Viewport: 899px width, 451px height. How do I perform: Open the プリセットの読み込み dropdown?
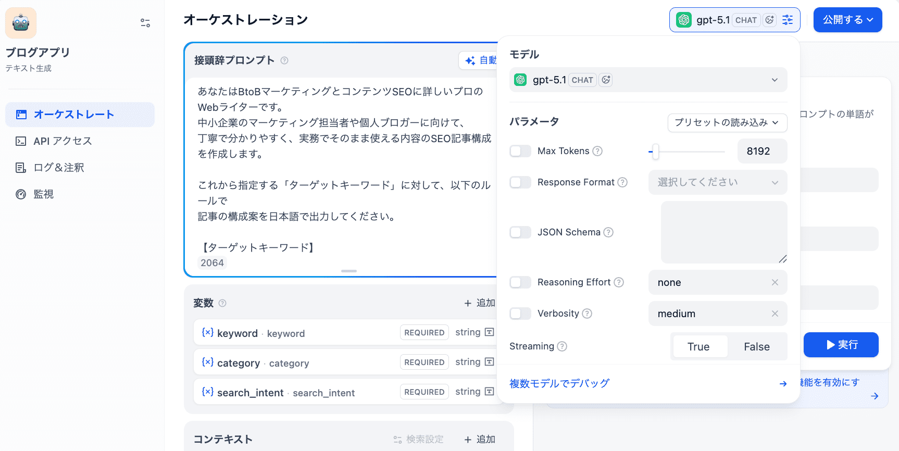tap(727, 123)
